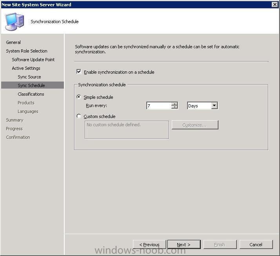Decrease the Run every value with down arrow

pos(175,107)
